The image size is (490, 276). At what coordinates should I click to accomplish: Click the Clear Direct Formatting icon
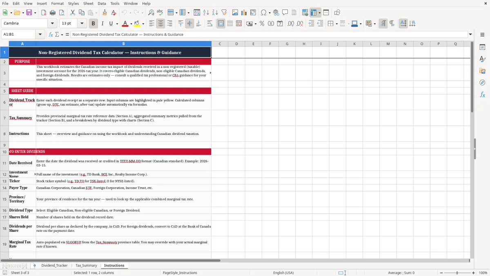pos(114,13)
